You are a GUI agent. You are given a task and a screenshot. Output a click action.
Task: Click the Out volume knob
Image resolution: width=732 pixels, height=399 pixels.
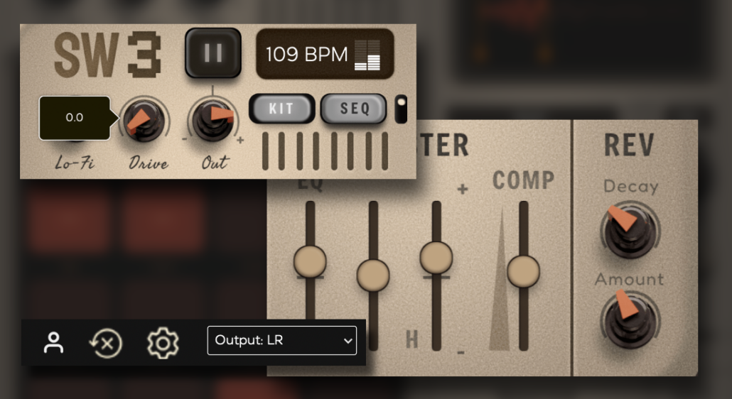(x=213, y=121)
